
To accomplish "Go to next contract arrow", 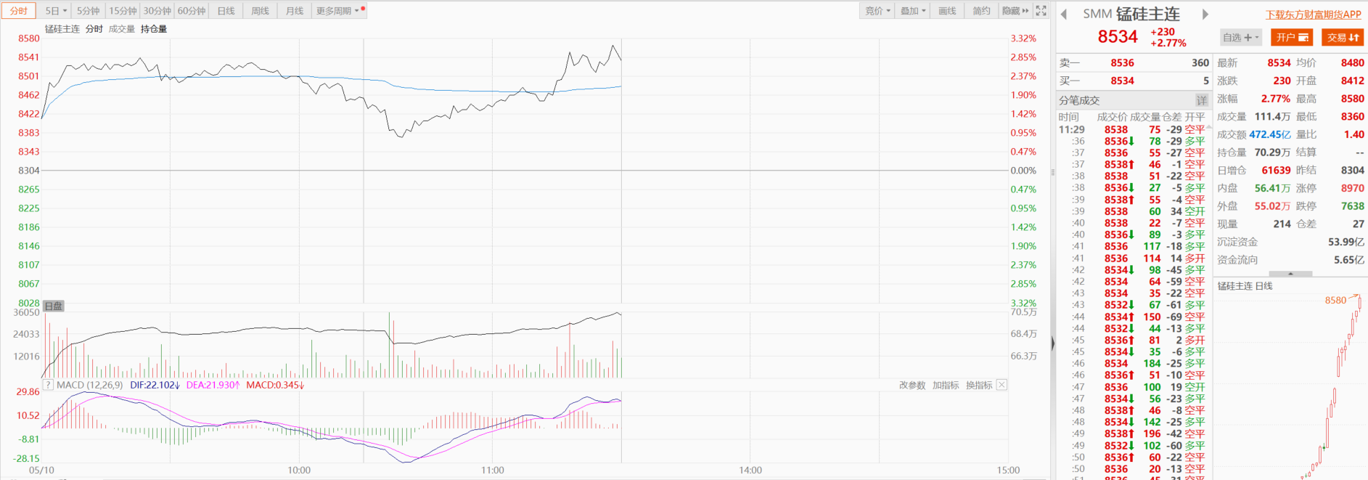I will click(1205, 15).
